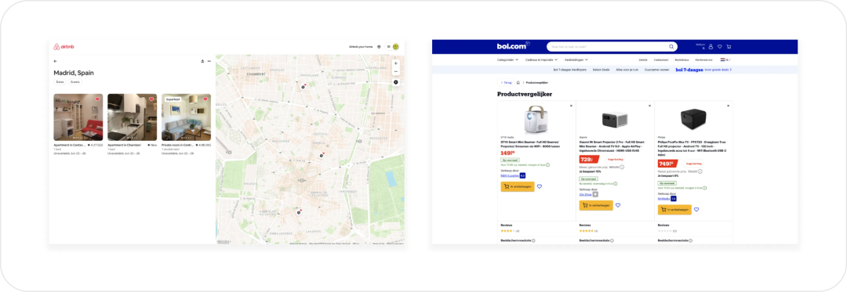Show delivery info icon for STYX beamer
847x292 pixels.
tap(547, 165)
